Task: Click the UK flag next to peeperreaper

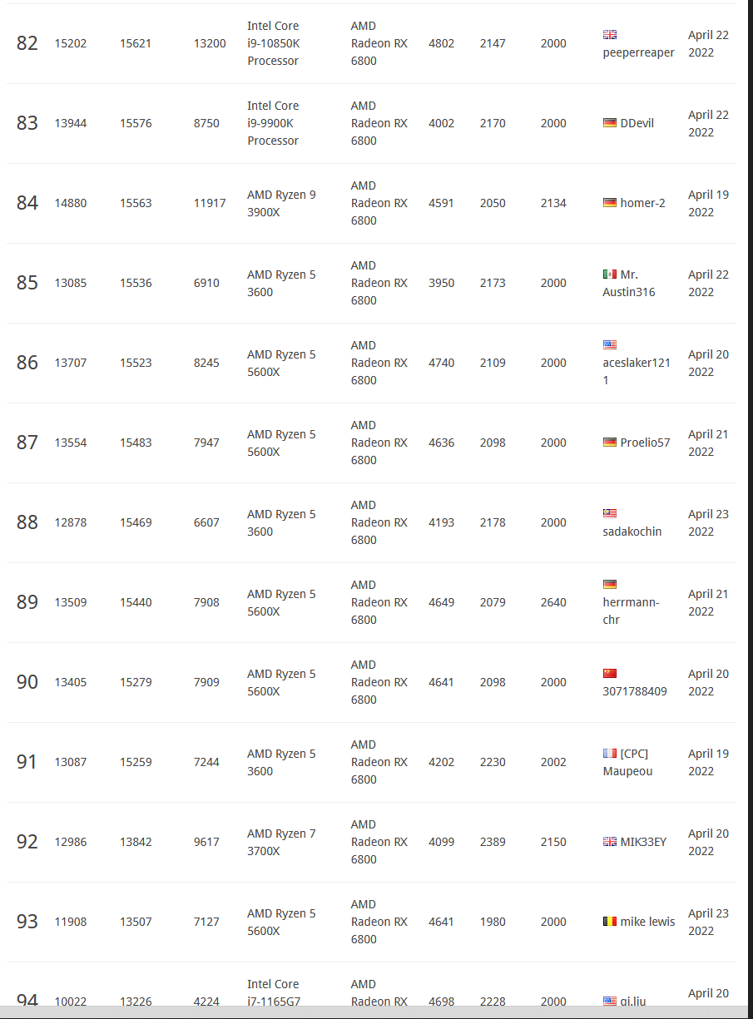Action: (x=610, y=35)
